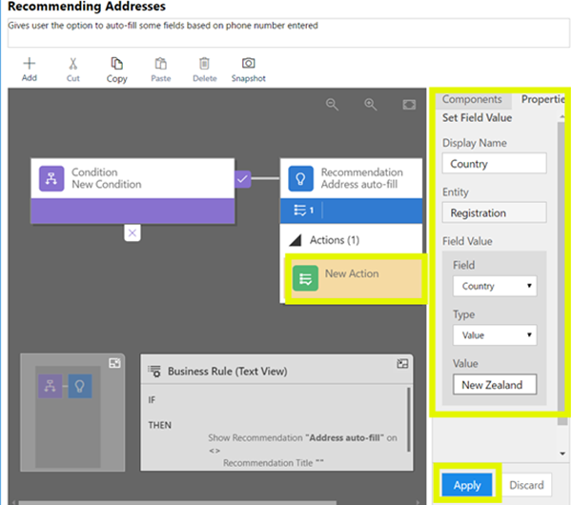Viewport: 572px width, 505px height.
Task: Click the X false-path connector below Condition
Action: (133, 232)
